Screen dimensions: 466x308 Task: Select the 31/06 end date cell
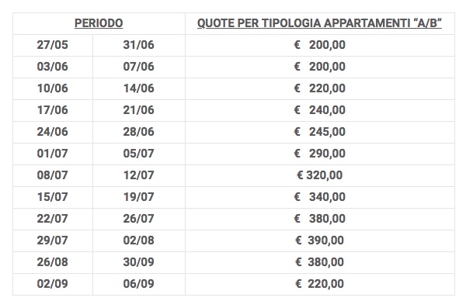click(x=139, y=45)
